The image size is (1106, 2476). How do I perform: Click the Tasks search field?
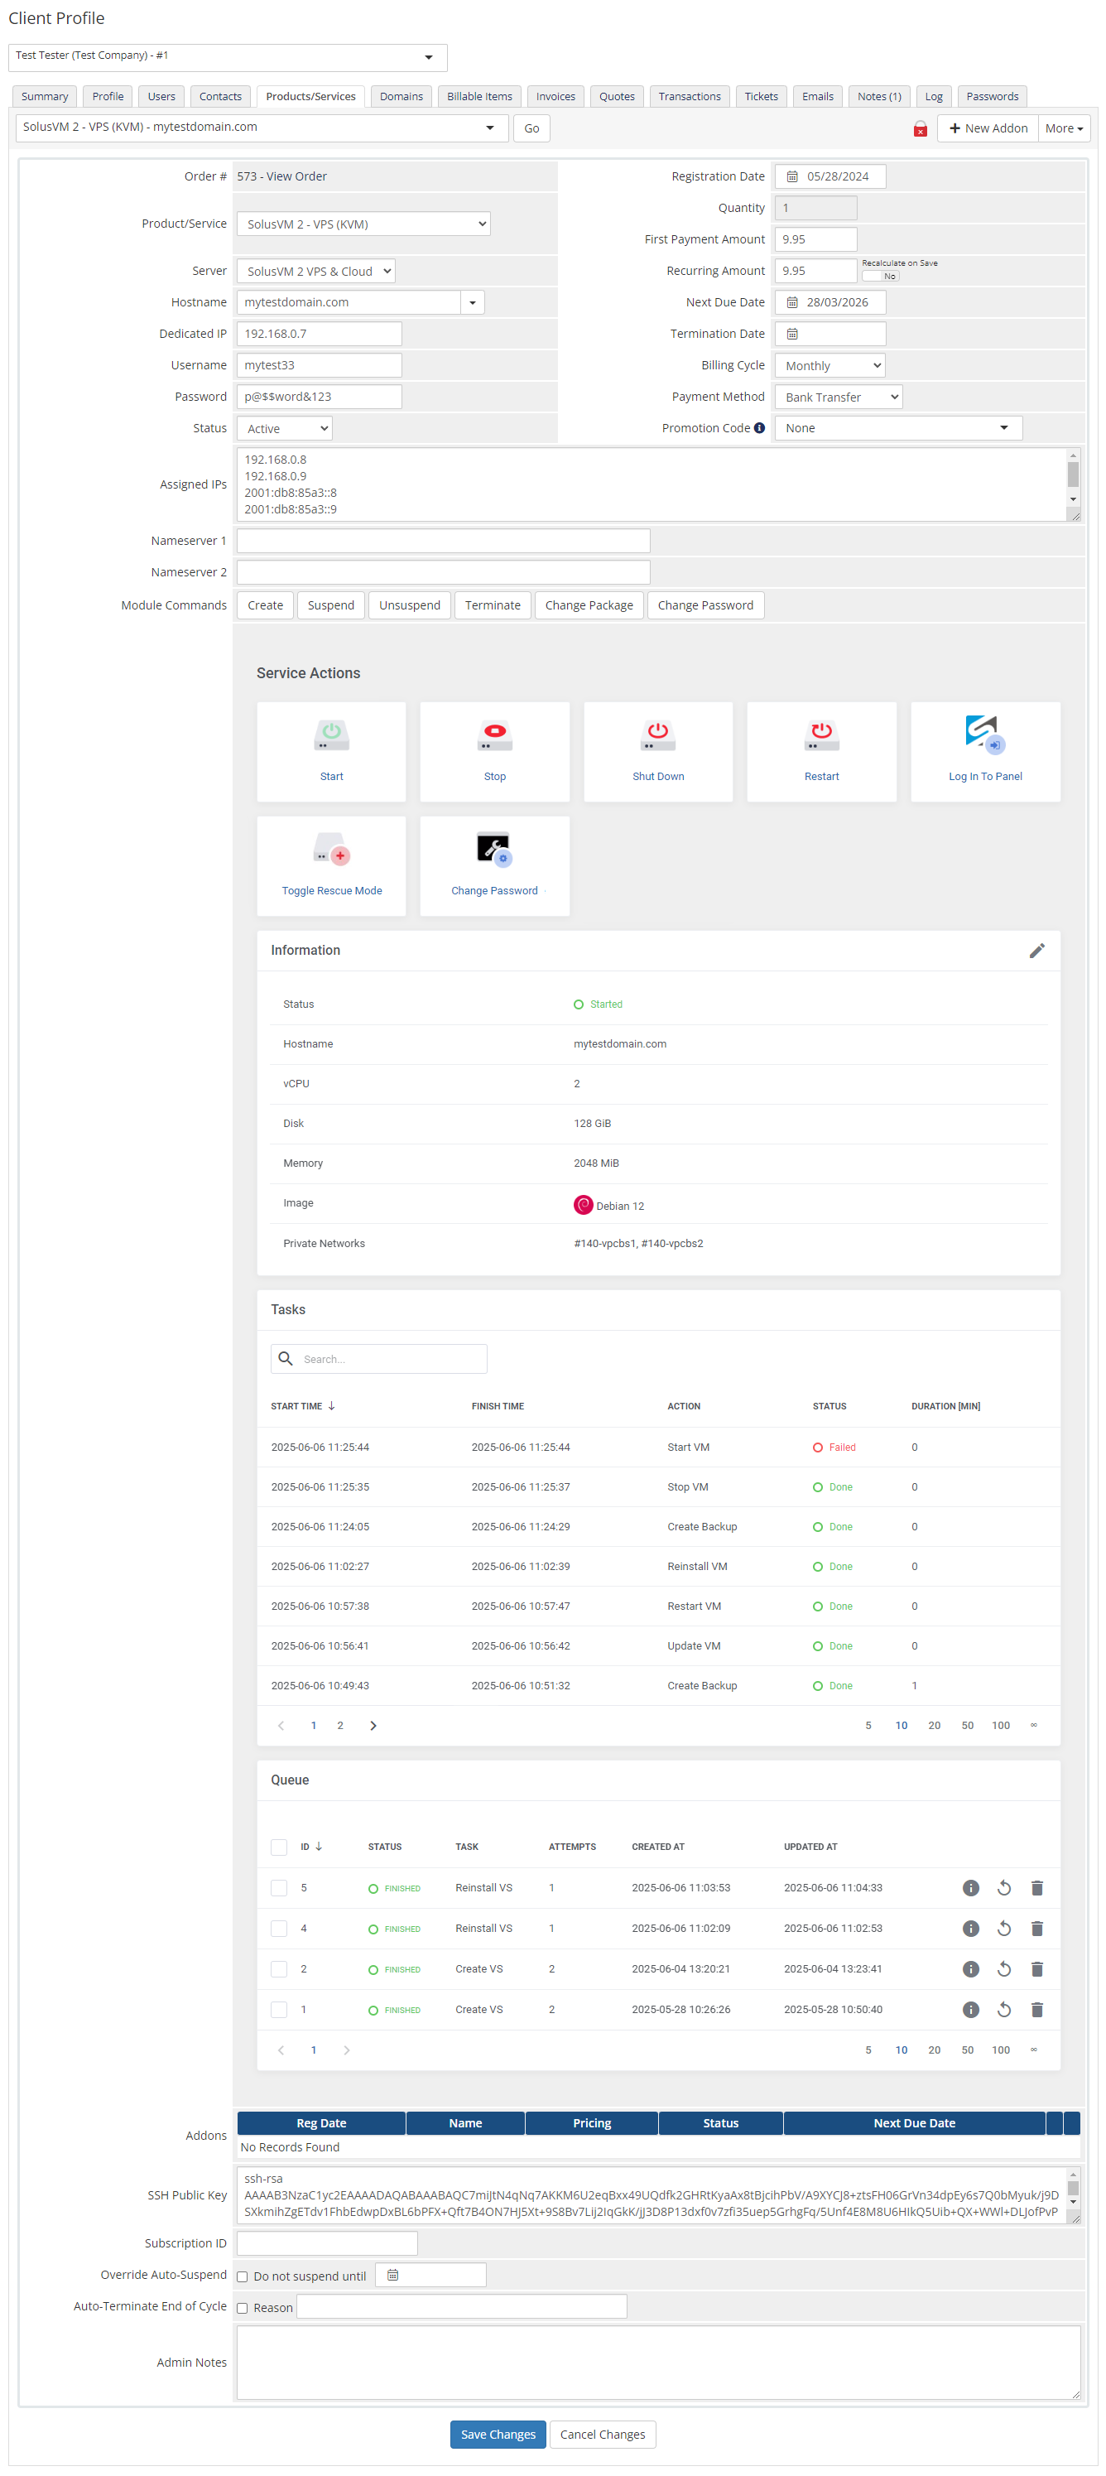[378, 1359]
